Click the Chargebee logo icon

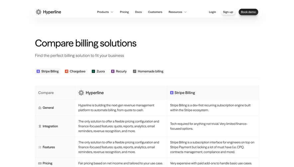66,71
